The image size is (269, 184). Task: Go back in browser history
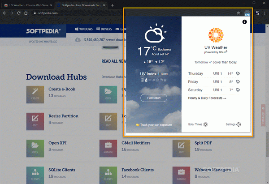[4, 13]
